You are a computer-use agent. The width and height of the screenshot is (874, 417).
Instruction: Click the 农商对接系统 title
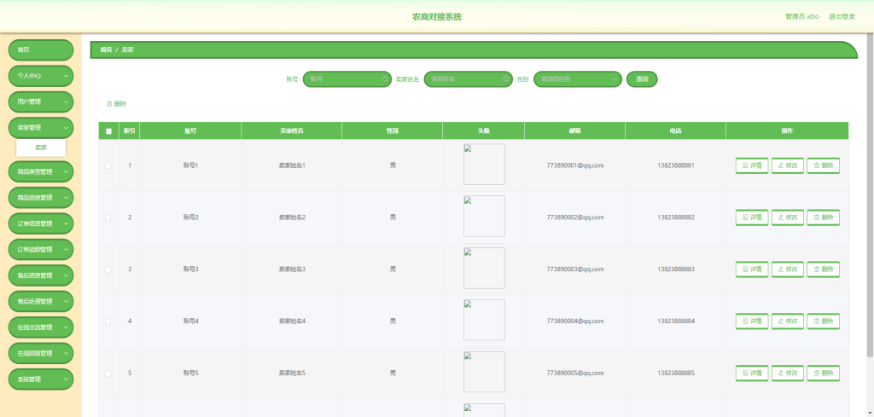coord(437,17)
